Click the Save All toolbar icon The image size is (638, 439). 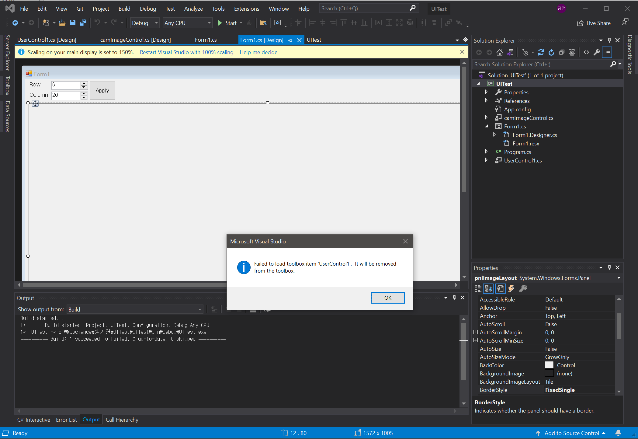coord(83,23)
